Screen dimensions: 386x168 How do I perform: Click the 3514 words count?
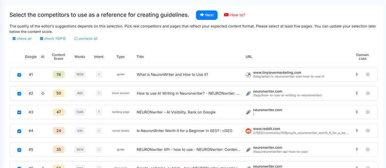tap(80, 150)
